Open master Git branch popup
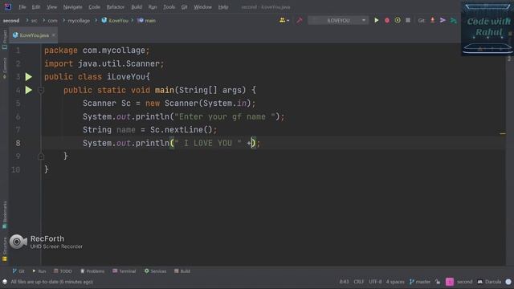 (420, 282)
